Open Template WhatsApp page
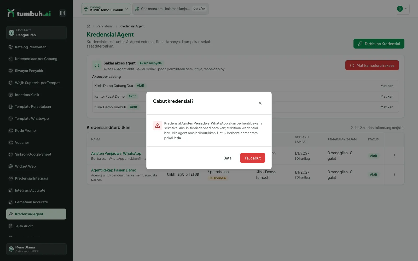The height and width of the screenshot is (261, 418). (x=36, y=118)
